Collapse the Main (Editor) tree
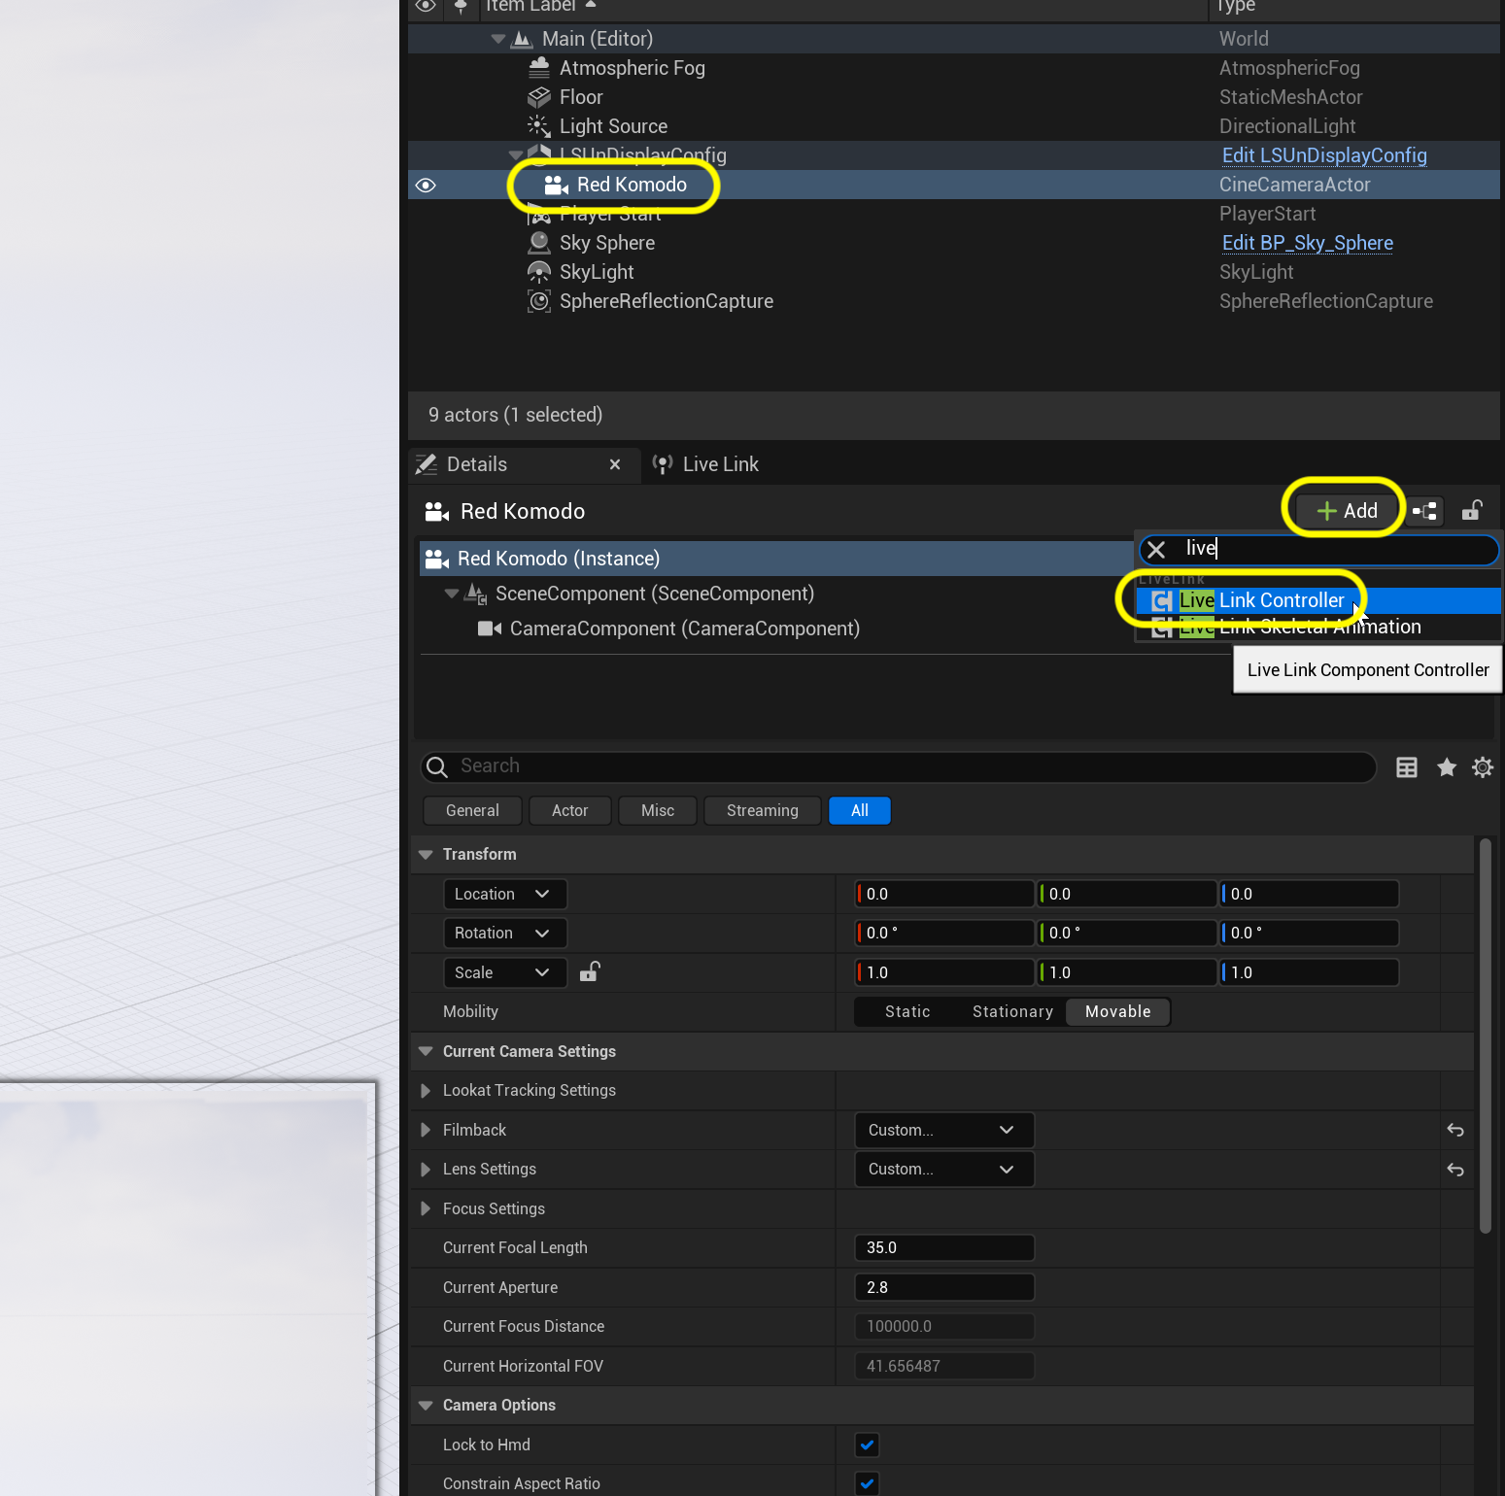This screenshot has width=1505, height=1496. 498,39
